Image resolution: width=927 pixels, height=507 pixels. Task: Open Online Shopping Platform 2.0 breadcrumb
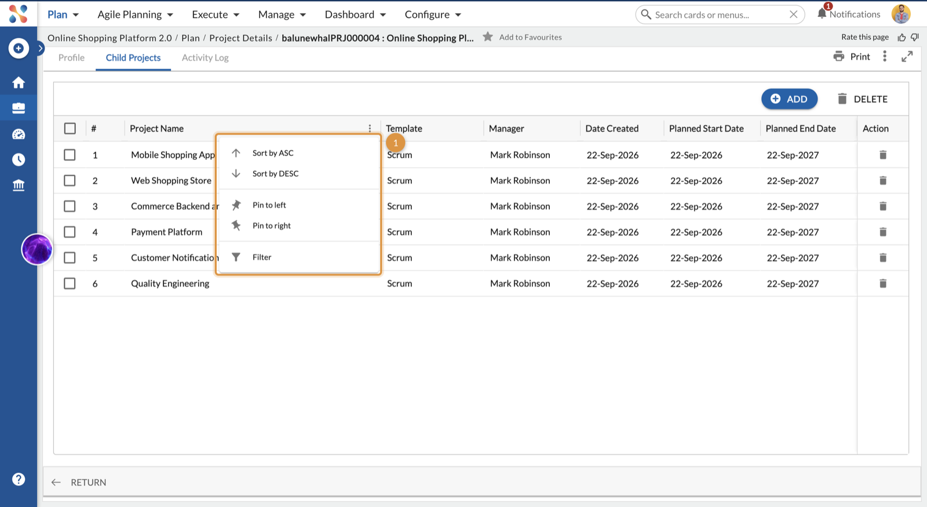tap(110, 38)
